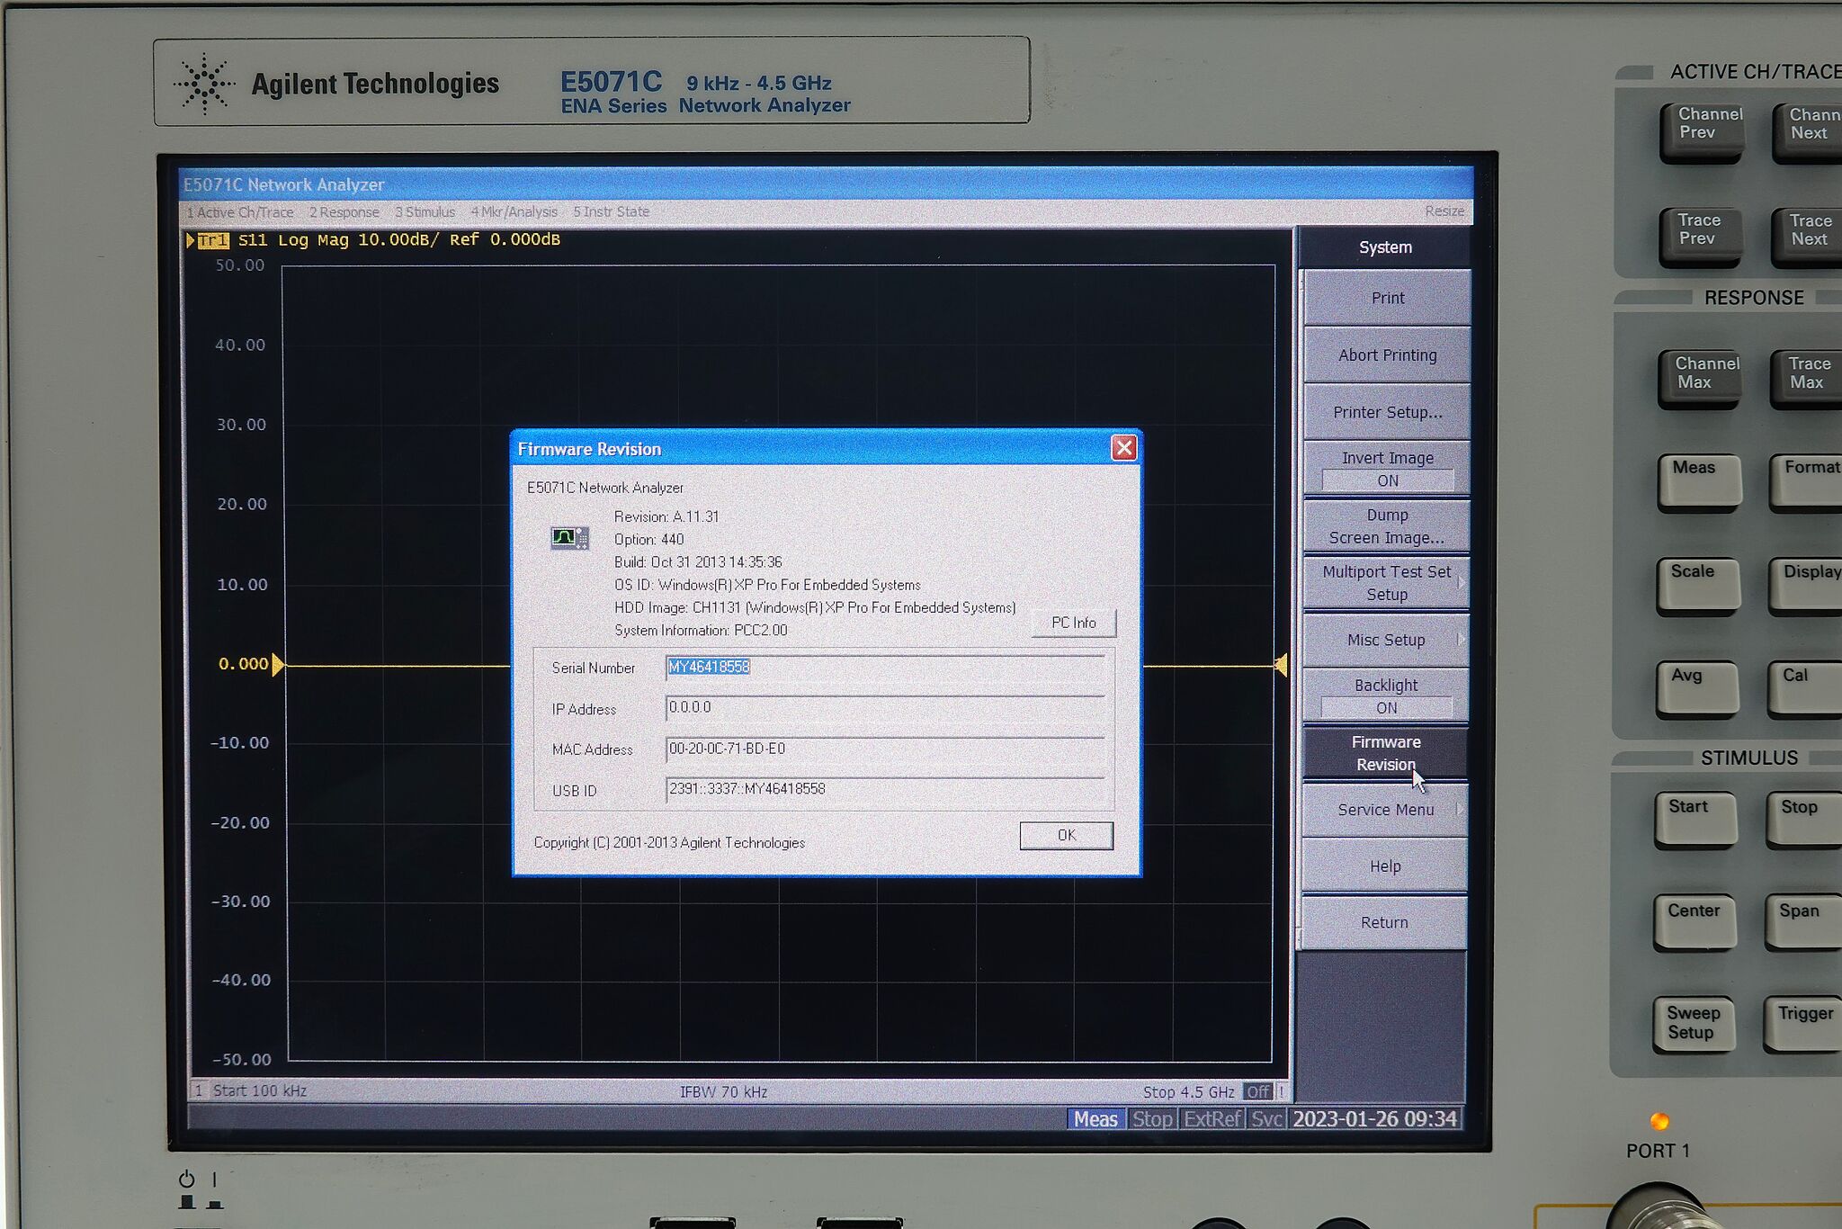Click Build: Oct 31 2013 text
This screenshot has height=1229, width=1842.
coord(698,562)
